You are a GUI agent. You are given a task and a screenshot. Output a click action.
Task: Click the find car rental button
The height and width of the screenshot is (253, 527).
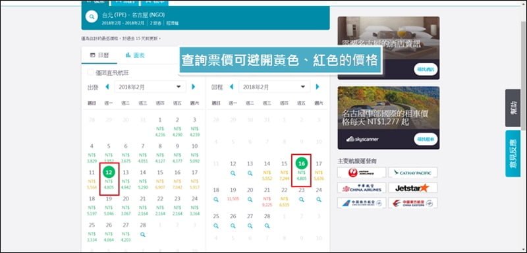click(x=426, y=139)
